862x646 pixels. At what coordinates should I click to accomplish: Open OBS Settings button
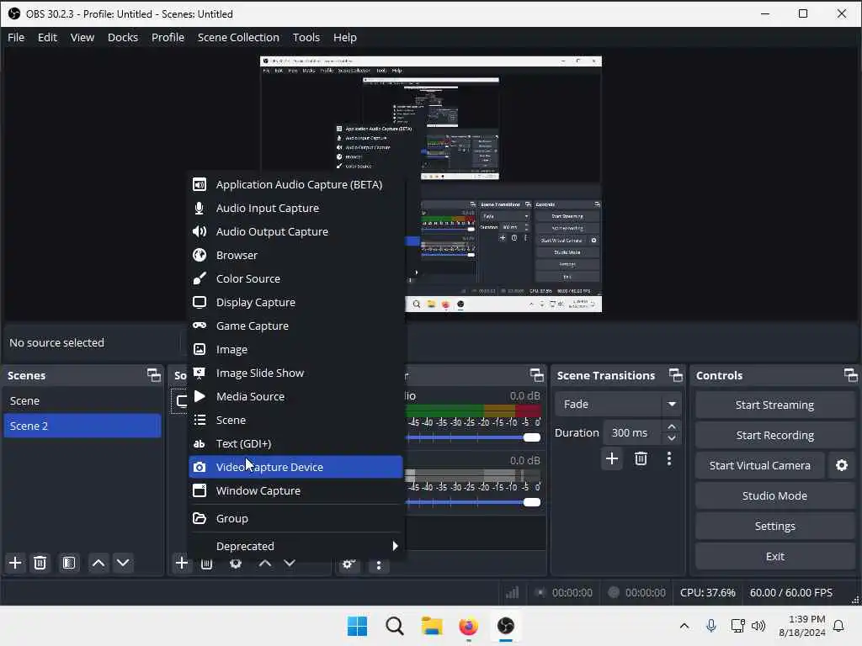[774, 527]
